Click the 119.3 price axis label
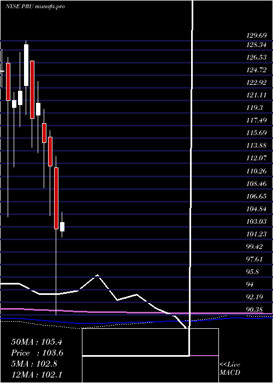273x383 pixels. click(x=255, y=108)
